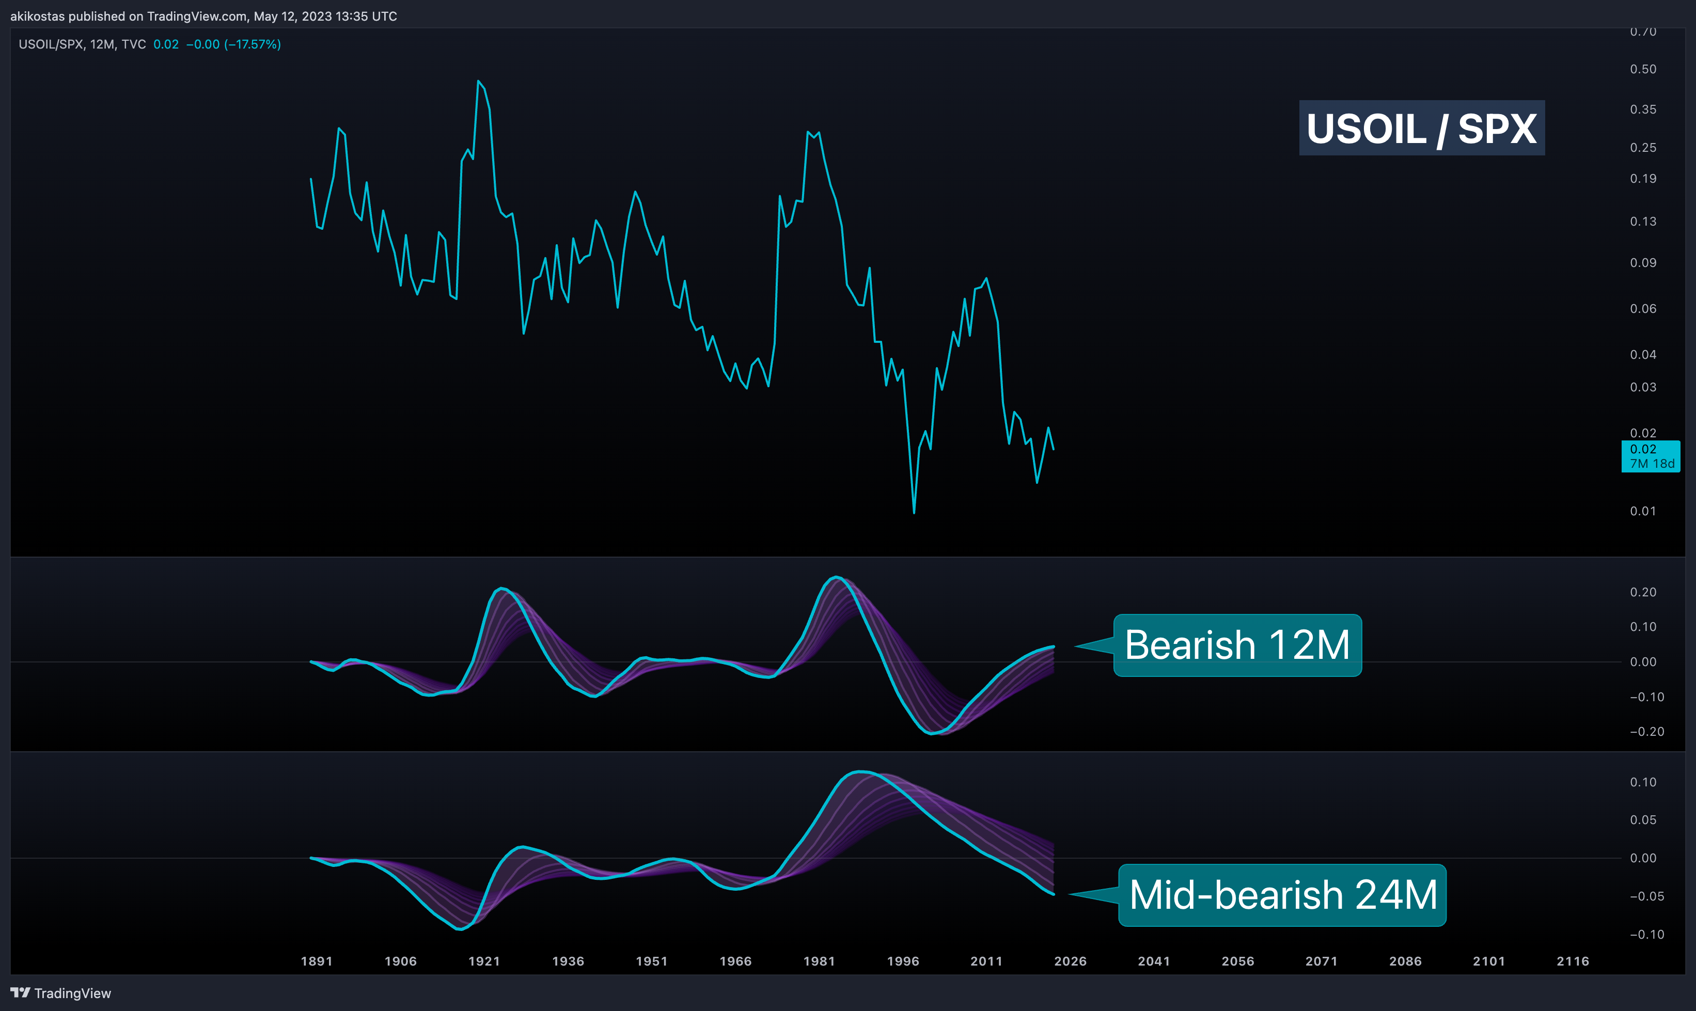1696x1011 pixels.
Task: Click the 0.13 price scale label
Action: coord(1643,222)
